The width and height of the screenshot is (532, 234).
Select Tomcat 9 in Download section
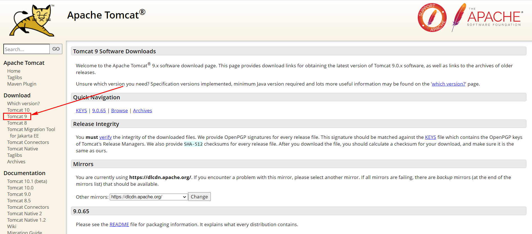(x=17, y=116)
